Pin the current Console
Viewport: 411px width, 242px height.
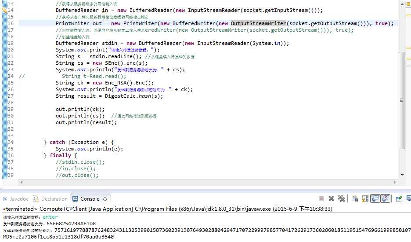tap(399, 198)
